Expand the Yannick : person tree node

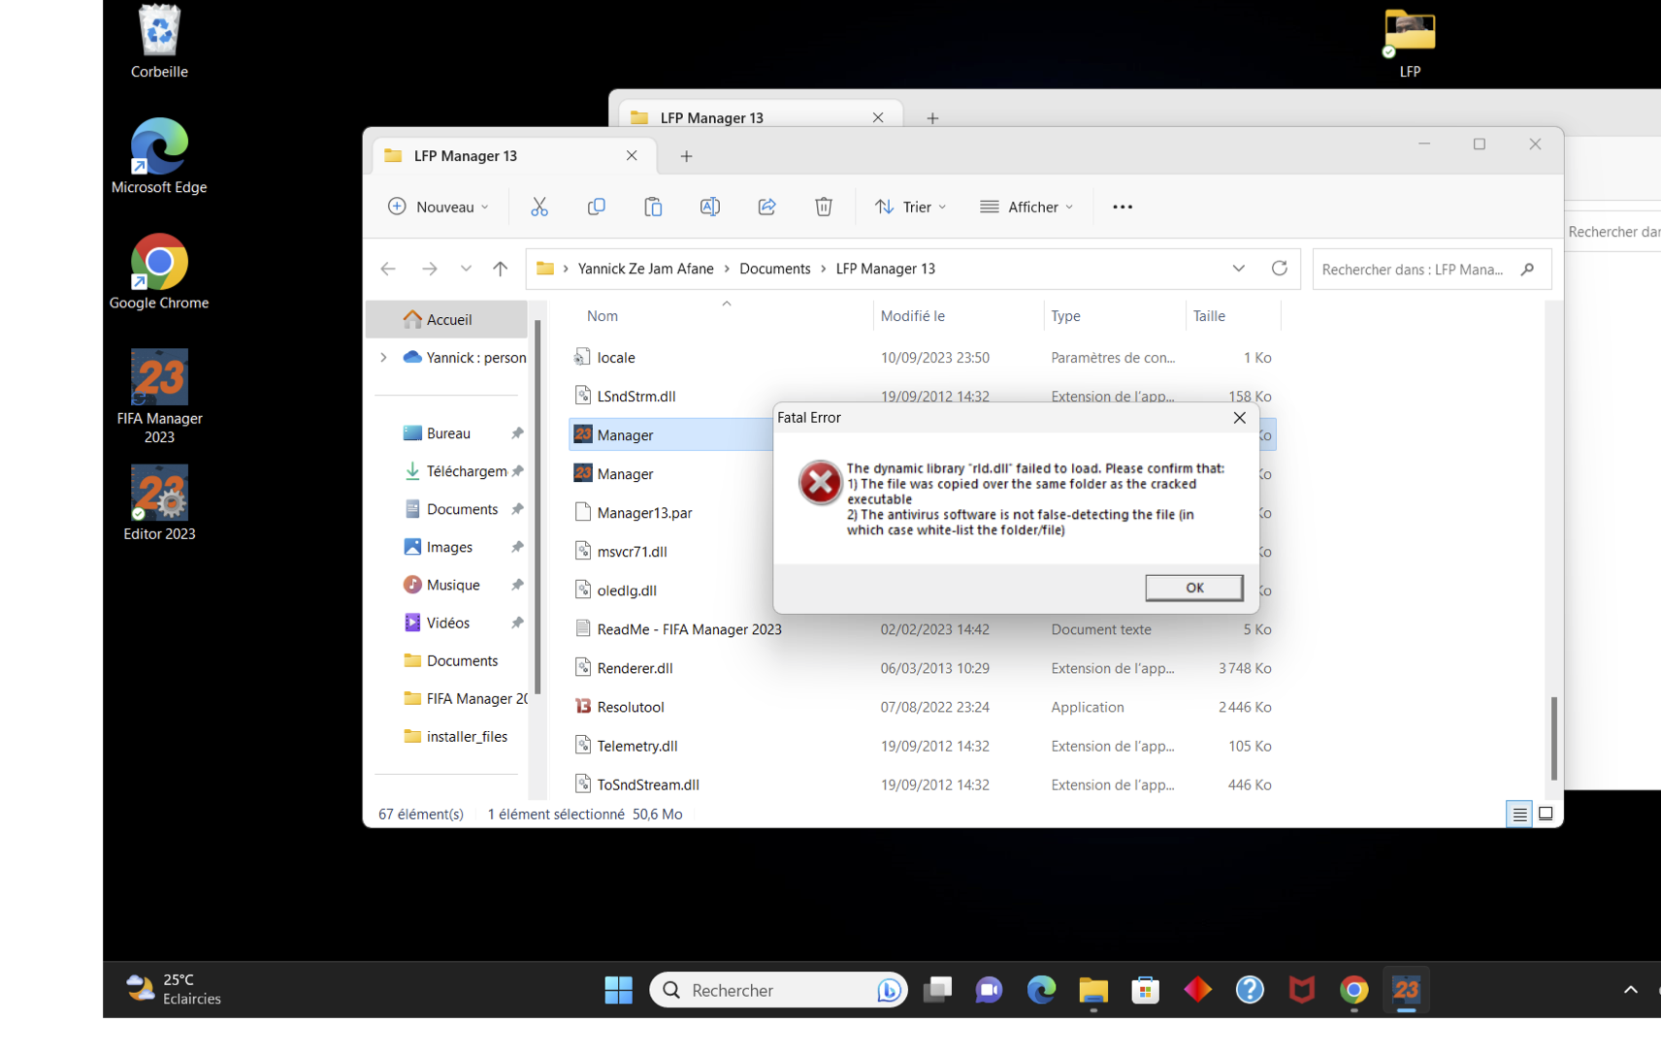[x=384, y=358]
